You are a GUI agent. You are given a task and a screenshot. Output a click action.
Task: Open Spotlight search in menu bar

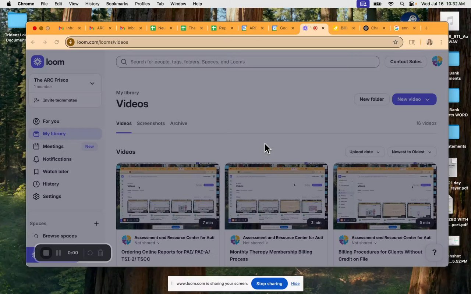coord(402,4)
